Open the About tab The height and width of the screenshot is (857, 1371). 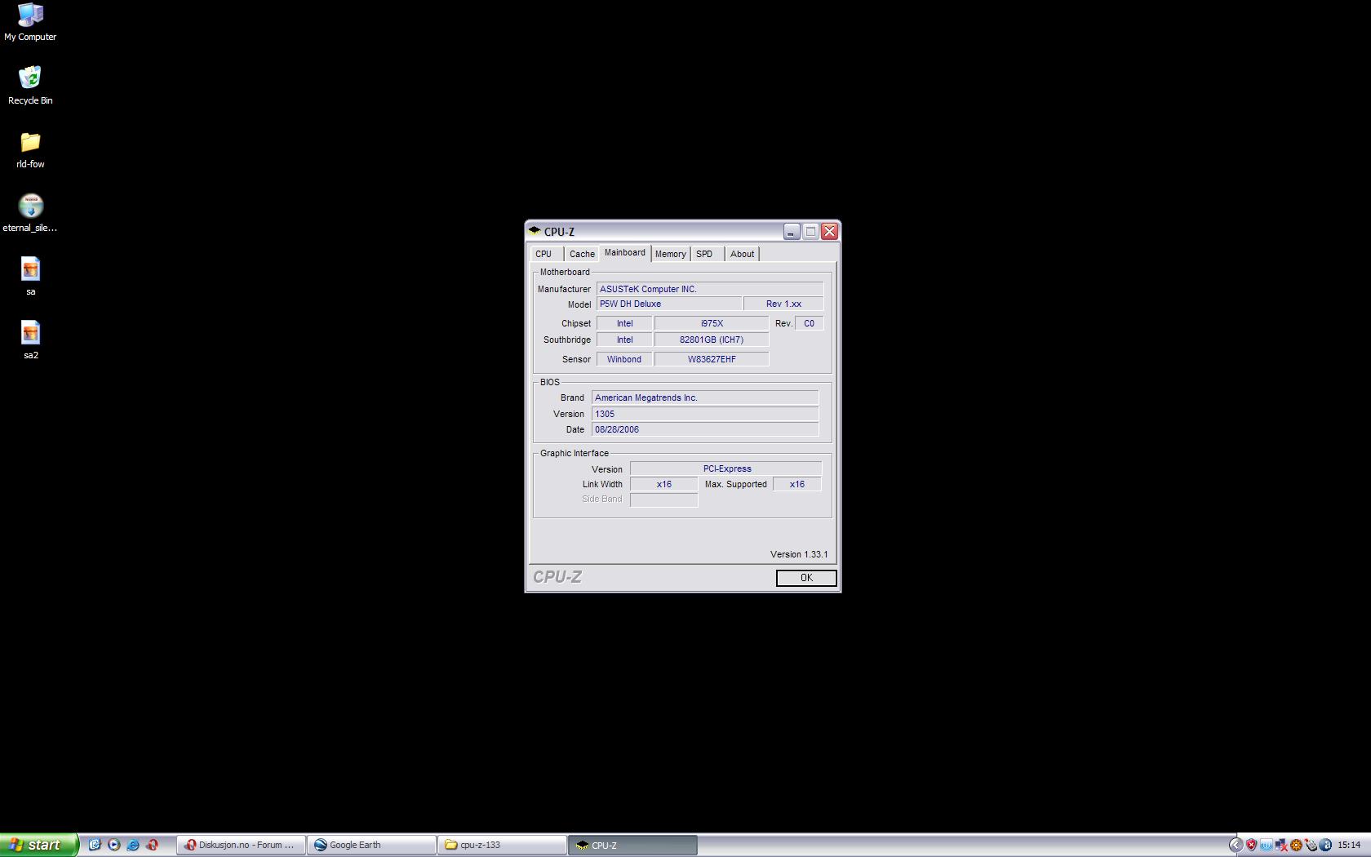743,254
